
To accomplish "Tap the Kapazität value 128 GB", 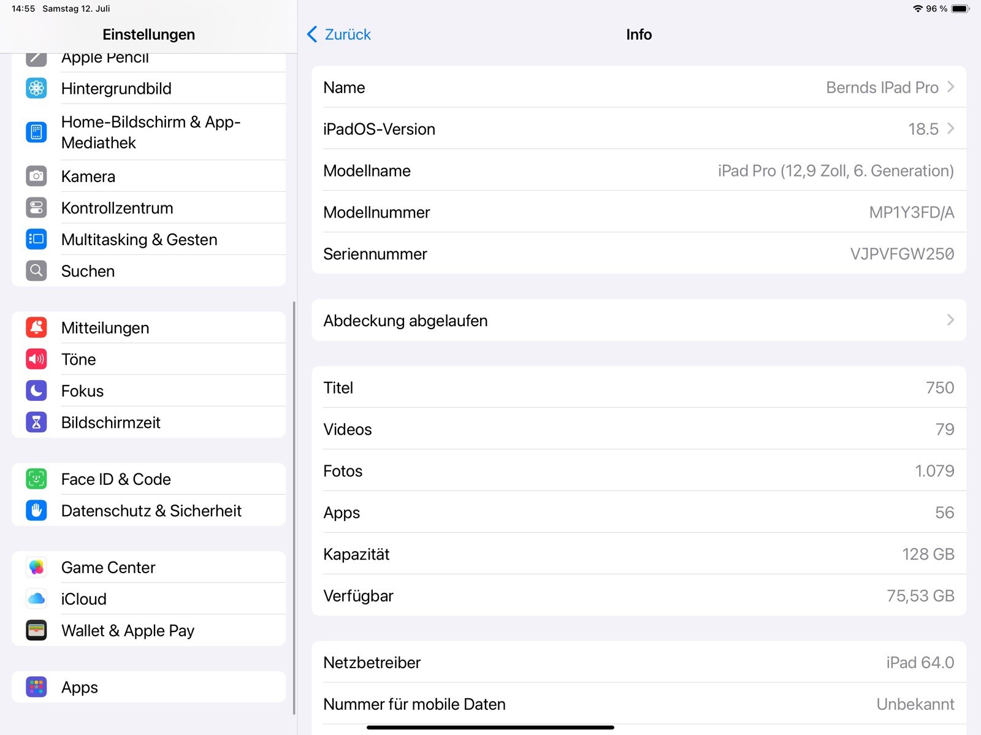I will (x=928, y=555).
